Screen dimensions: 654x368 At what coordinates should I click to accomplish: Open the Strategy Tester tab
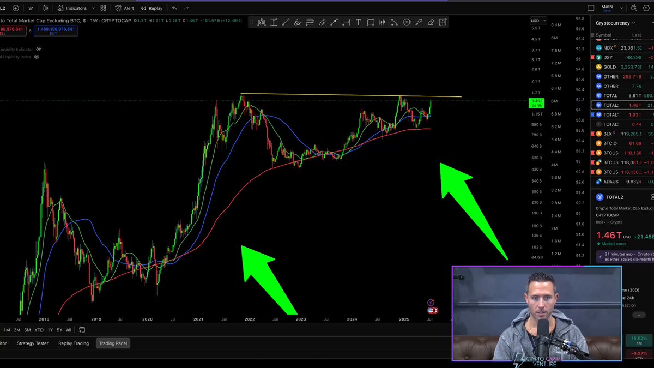coord(33,343)
